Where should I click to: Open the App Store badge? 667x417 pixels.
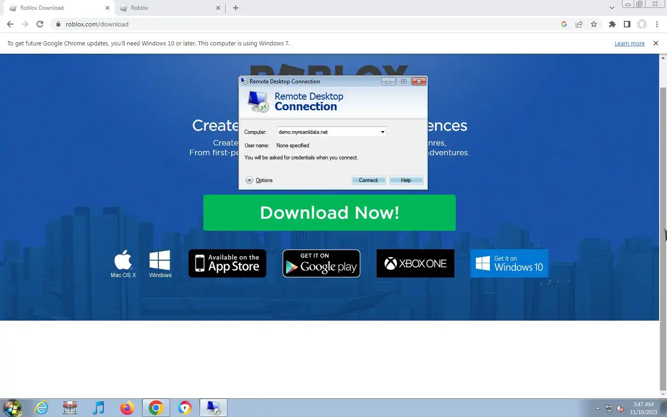click(227, 264)
